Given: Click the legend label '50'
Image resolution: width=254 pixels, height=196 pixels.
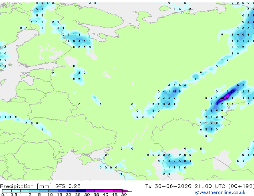Looking at the screenshot, I should pyautogui.click(x=124, y=194).
